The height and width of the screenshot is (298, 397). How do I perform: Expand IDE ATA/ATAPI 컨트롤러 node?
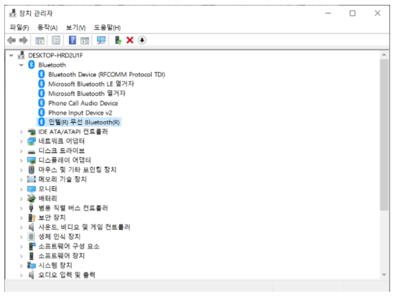pyautogui.click(x=21, y=132)
